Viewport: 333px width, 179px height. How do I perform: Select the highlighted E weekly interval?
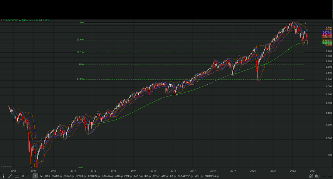tap(35, 176)
